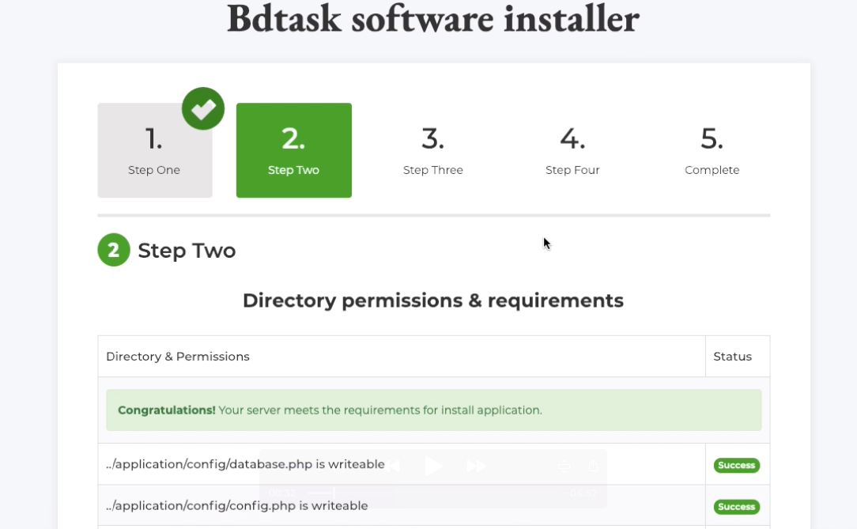Click the fast-forward button in video controls

click(476, 467)
